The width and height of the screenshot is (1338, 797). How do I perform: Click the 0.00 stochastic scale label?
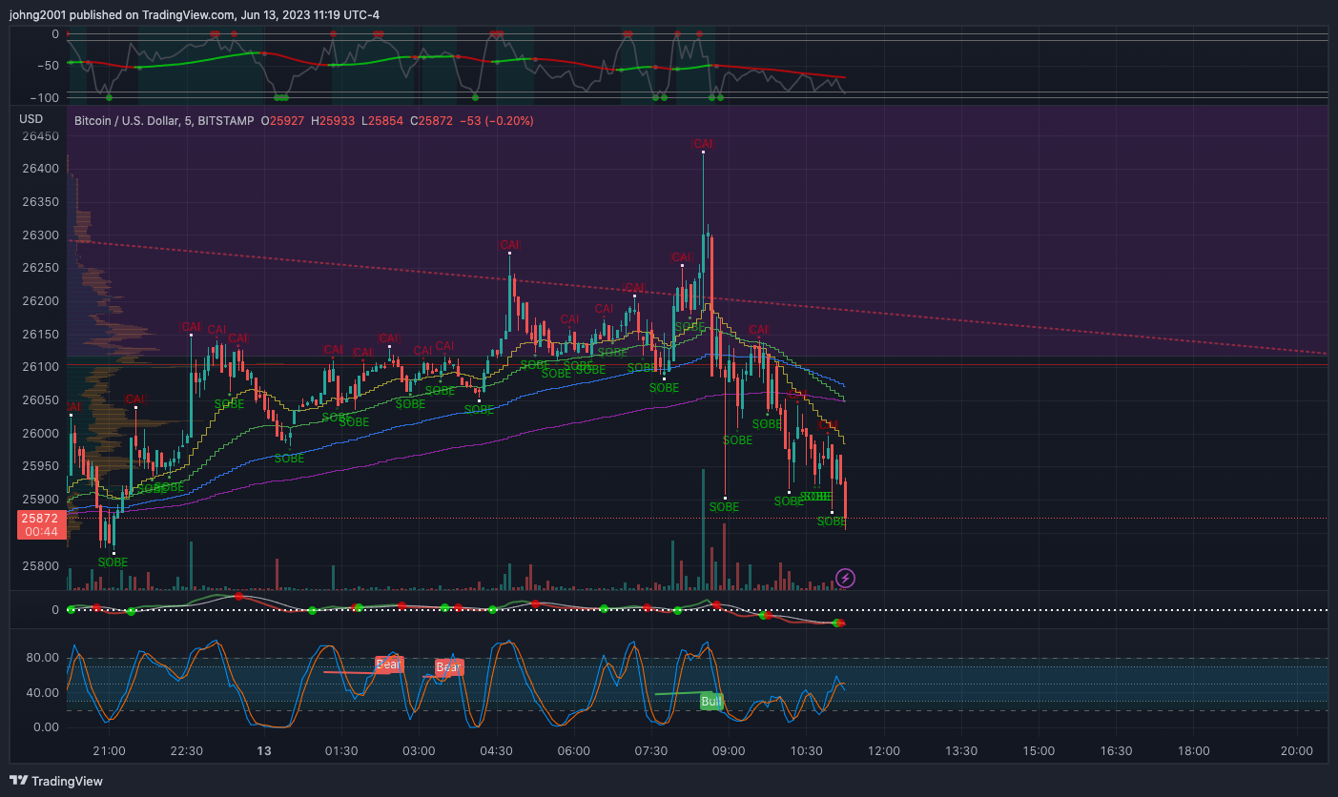[46, 727]
